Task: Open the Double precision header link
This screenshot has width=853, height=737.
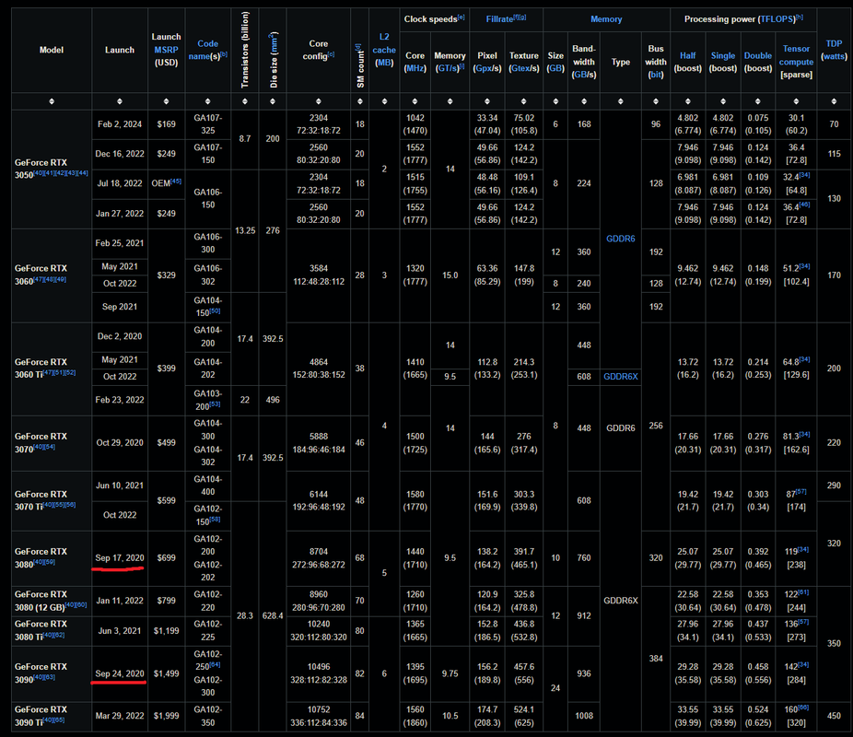Action: [x=758, y=55]
